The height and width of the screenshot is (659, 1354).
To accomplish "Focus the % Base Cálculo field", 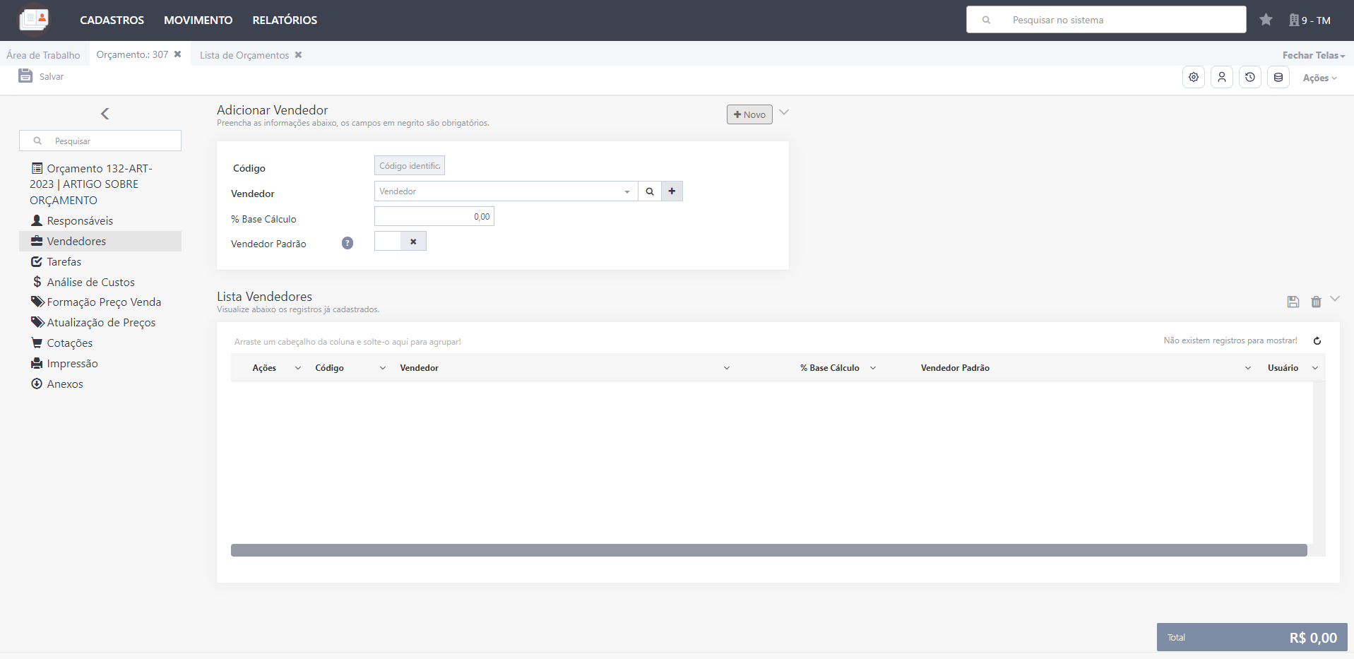I will point(434,216).
